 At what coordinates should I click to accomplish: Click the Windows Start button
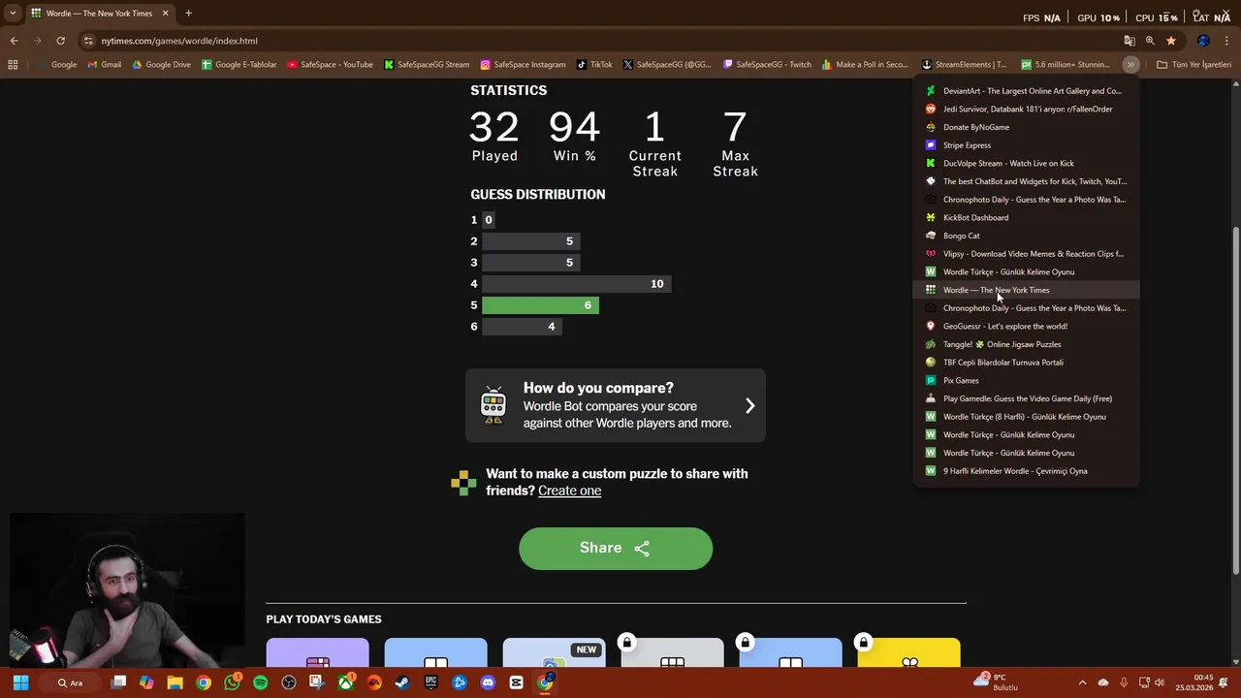[21, 682]
